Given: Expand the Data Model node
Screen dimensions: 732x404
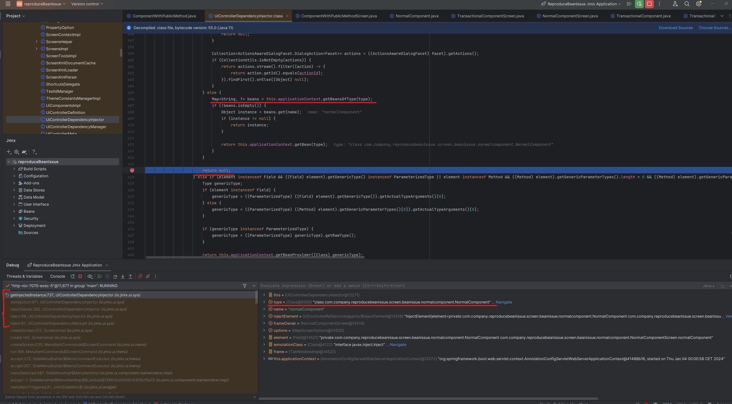Looking at the screenshot, I should point(14,197).
